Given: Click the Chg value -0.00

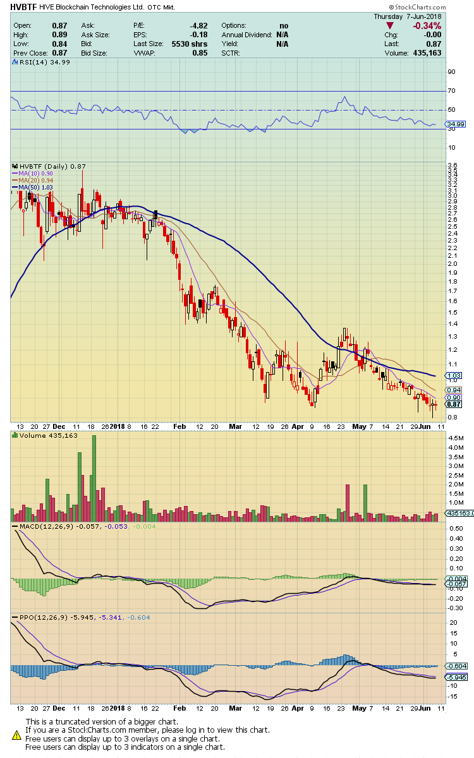Looking at the screenshot, I should (x=432, y=35).
